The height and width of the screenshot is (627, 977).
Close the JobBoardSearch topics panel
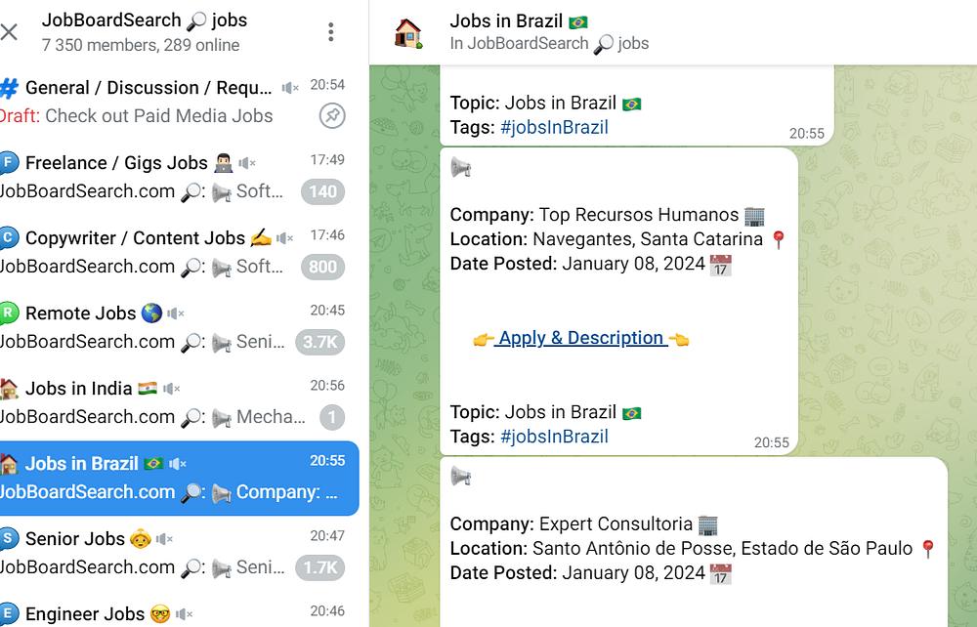(9, 32)
